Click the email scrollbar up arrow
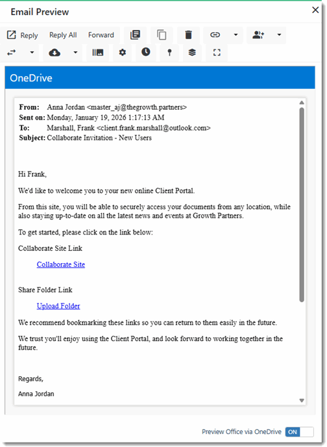Screen dimensions: 327x447 [302, 103]
